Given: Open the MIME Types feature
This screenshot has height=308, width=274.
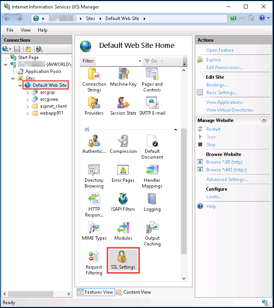Looking at the screenshot, I should (x=94, y=231).
